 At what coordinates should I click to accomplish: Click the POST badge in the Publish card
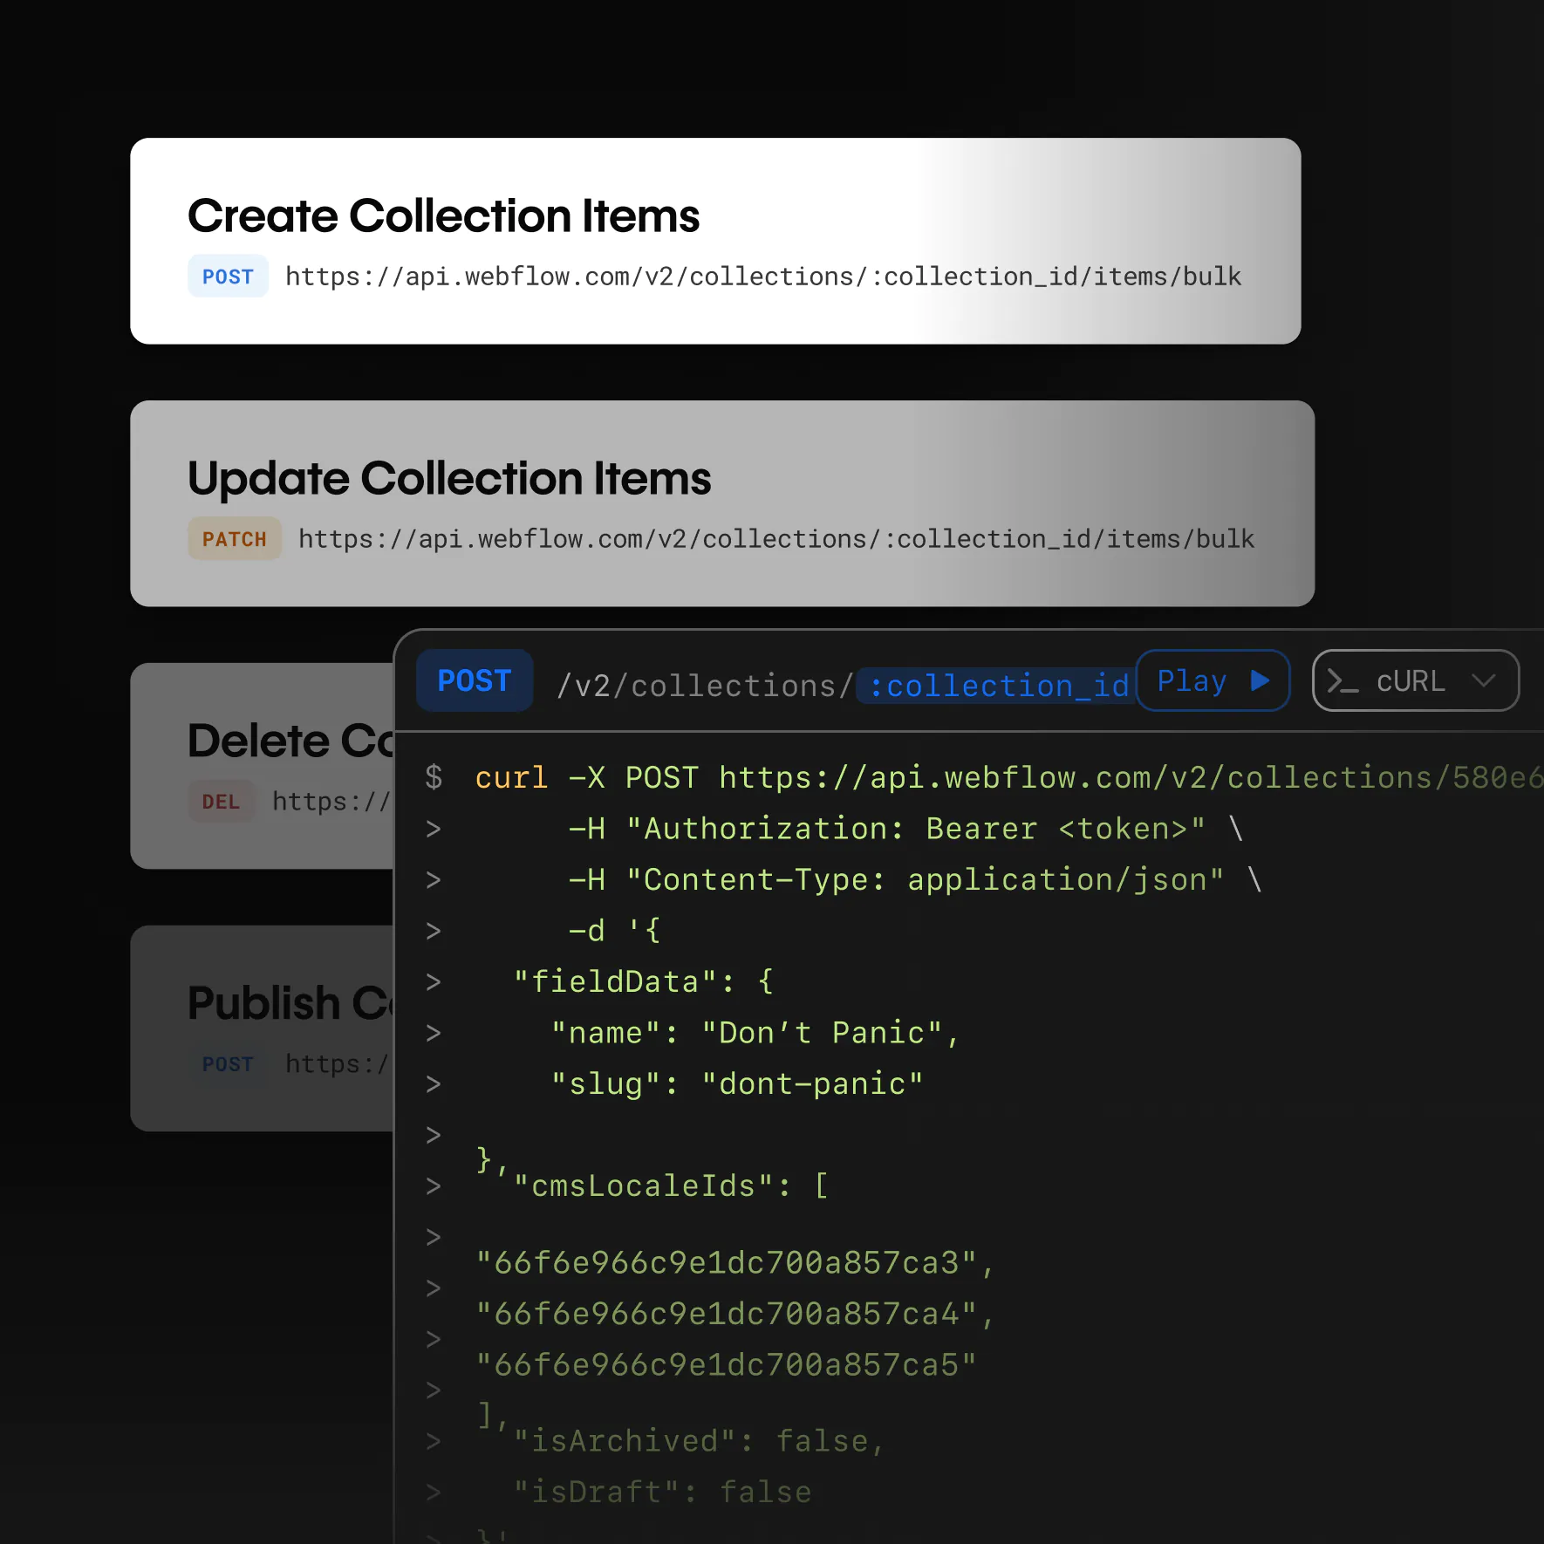click(228, 1064)
